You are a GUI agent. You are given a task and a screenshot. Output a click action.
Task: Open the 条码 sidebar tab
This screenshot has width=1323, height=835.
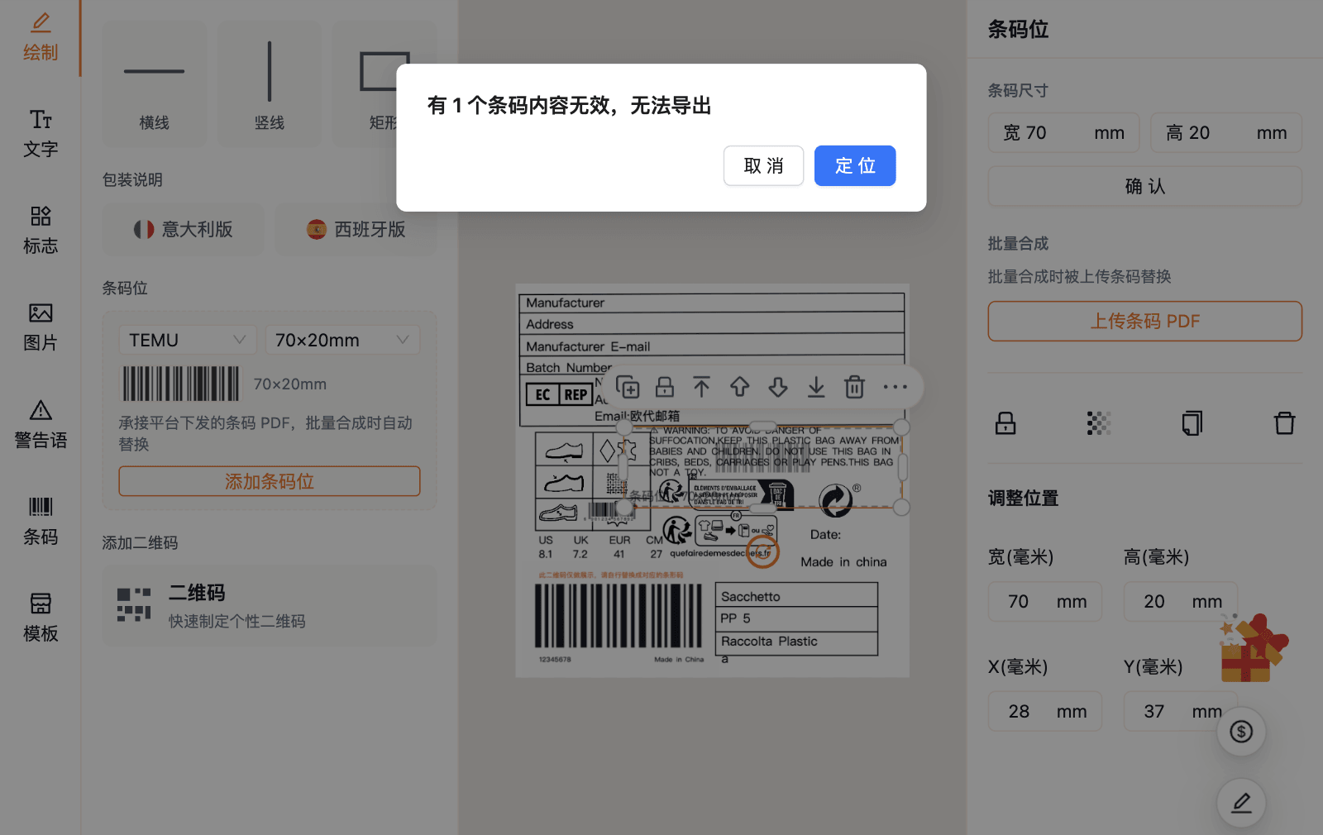coord(41,521)
